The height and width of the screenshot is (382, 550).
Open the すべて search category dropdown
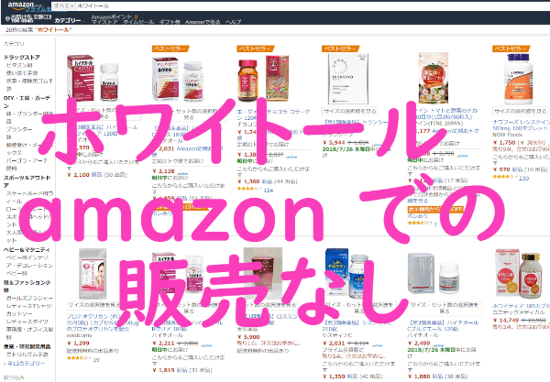pos(64,6)
